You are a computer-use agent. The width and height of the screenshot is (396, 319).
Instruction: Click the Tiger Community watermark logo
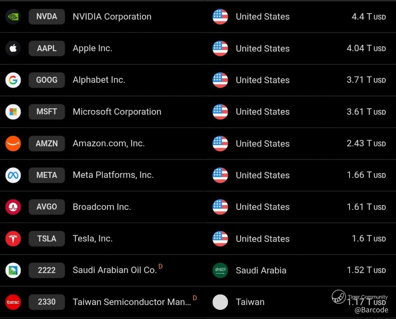pos(338,297)
